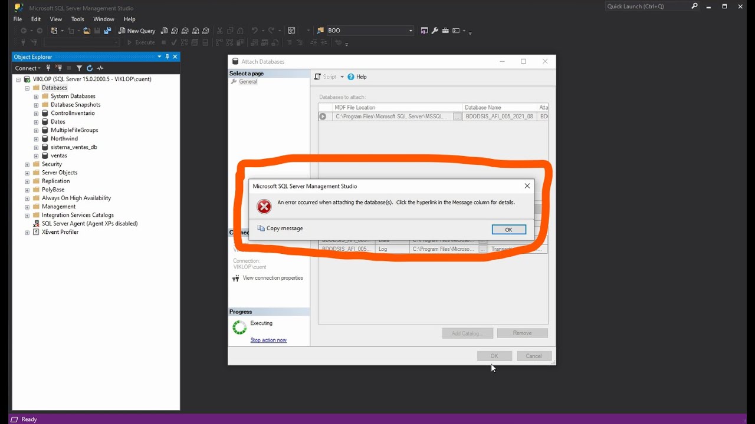Click OK in the error message box
Viewport: 755px width, 424px height.
click(508, 230)
